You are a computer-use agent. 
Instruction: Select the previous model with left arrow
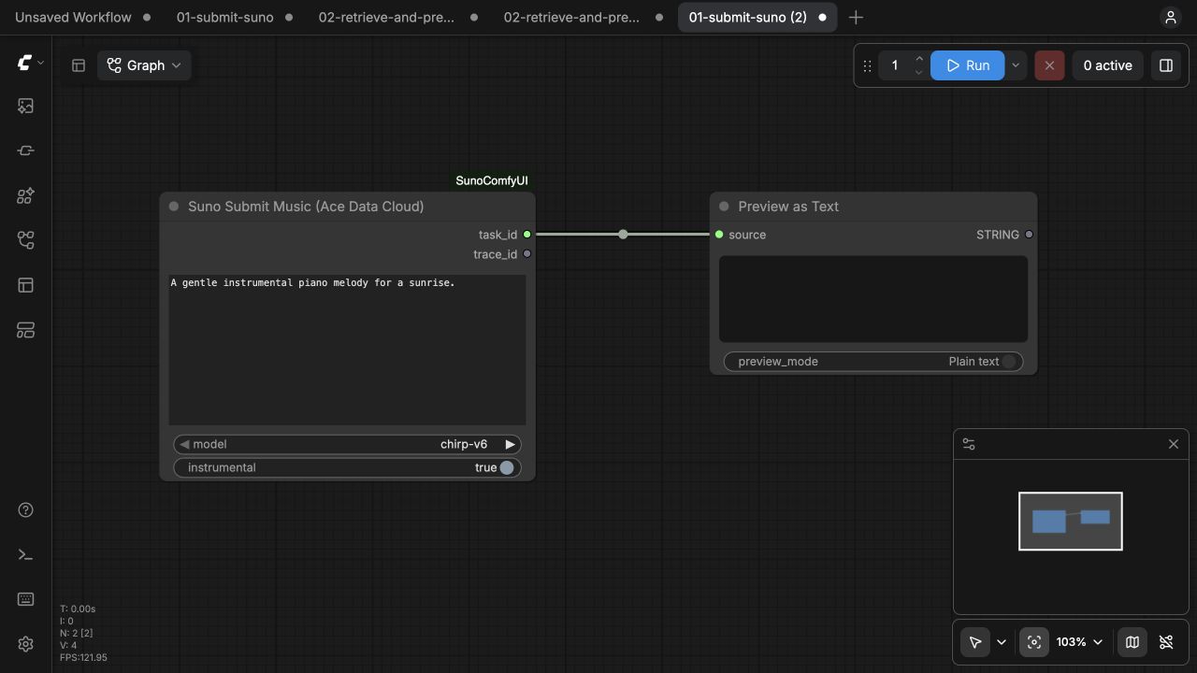[184, 445]
